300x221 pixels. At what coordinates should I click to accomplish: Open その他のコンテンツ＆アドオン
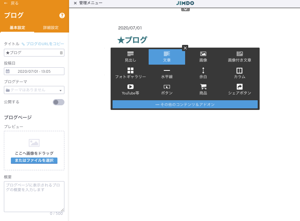point(185,105)
